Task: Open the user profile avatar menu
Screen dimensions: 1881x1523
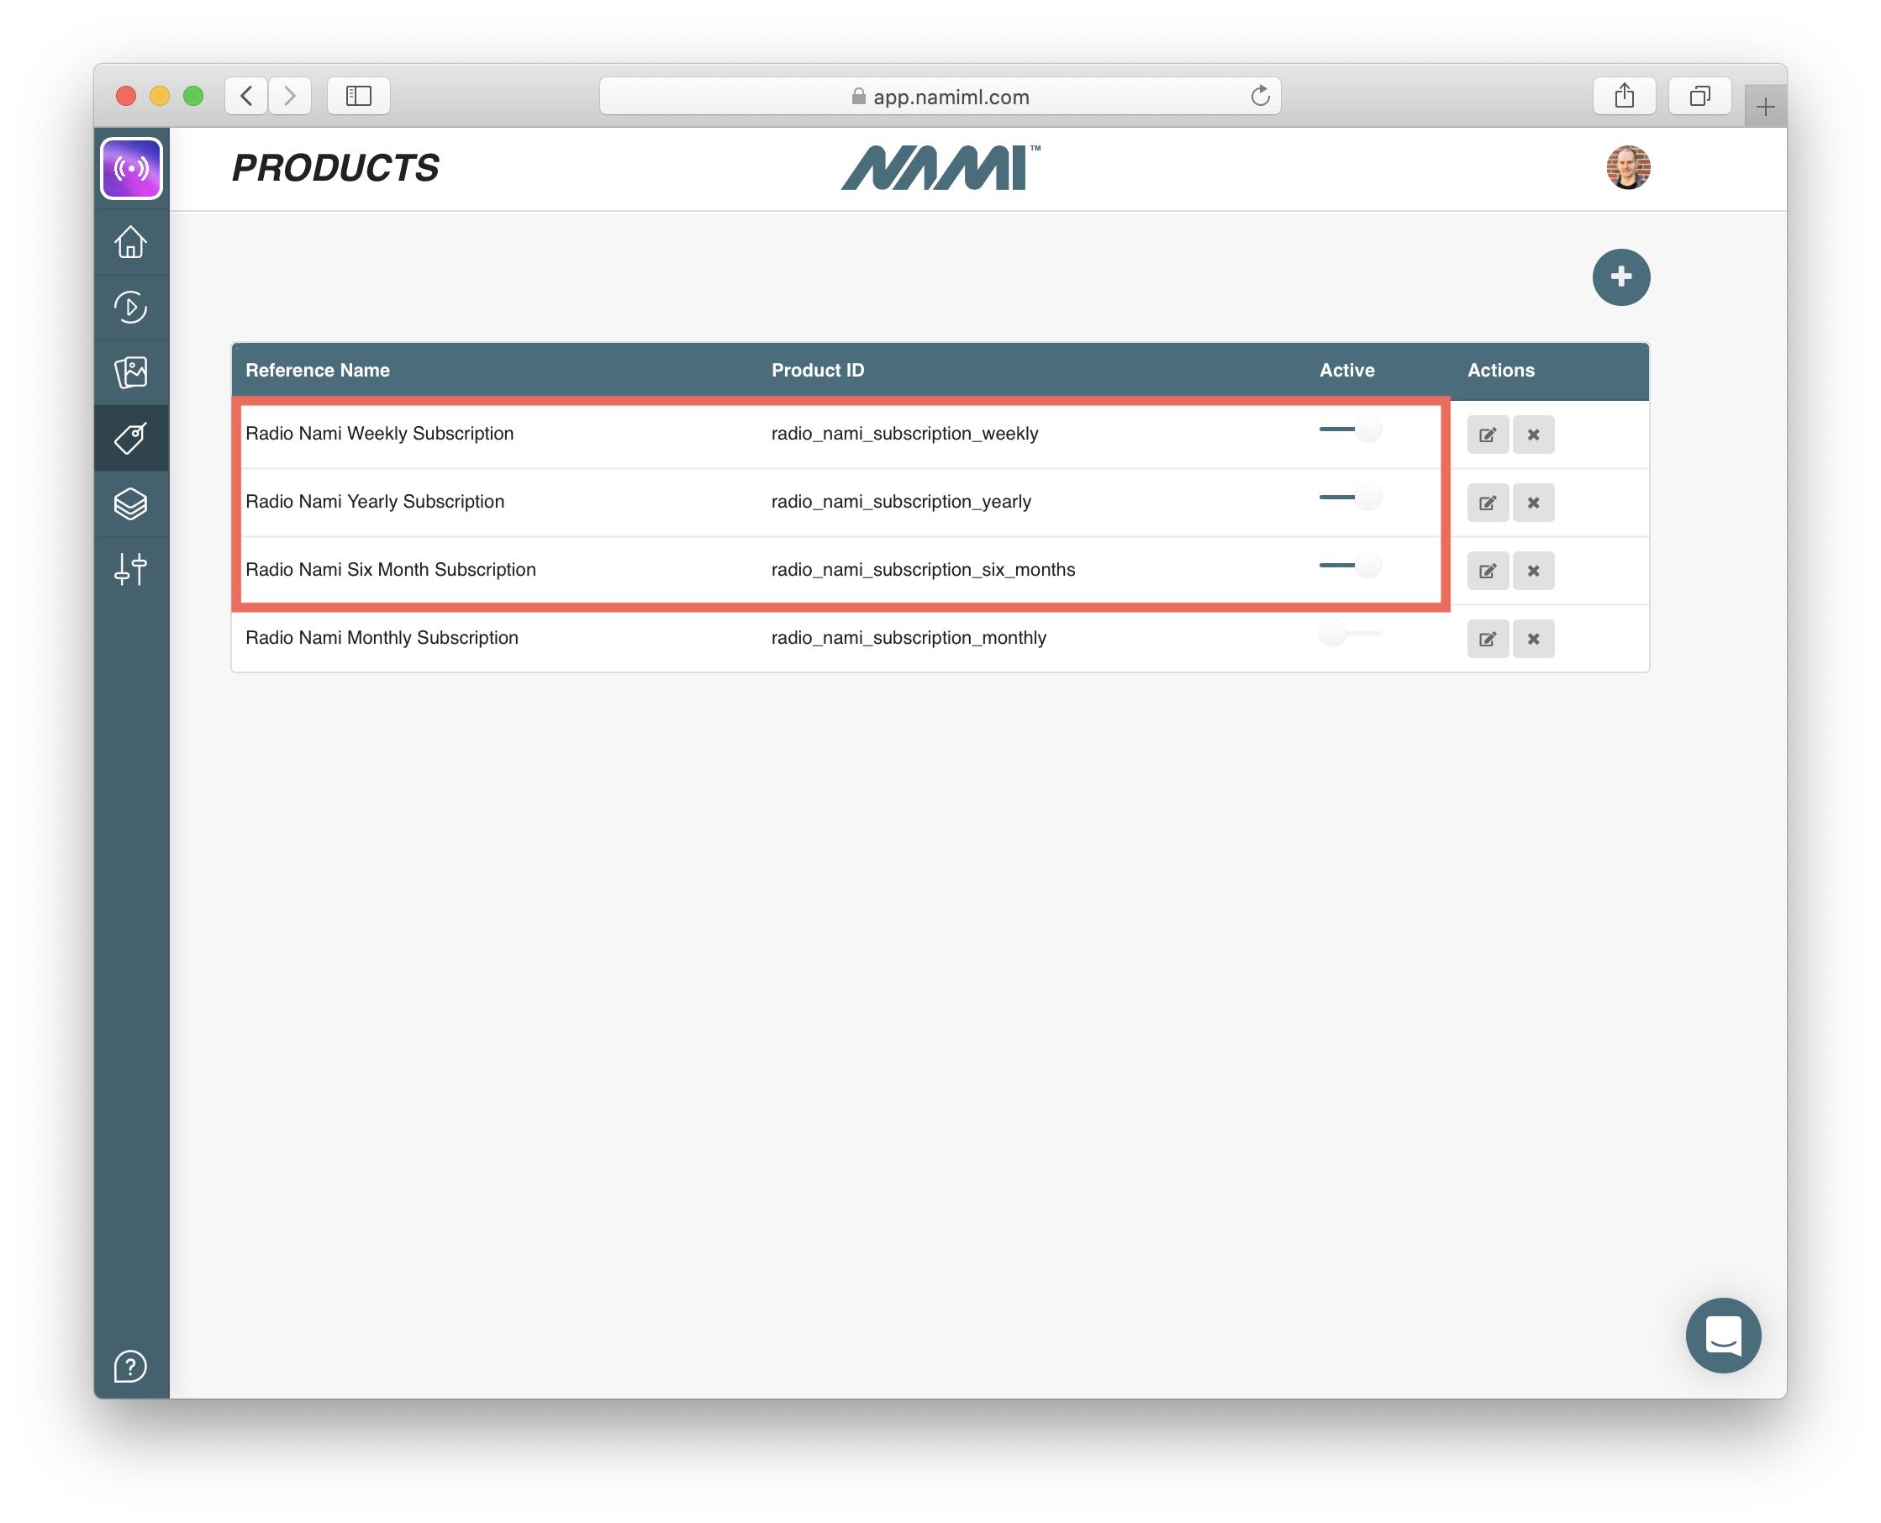Action: pos(1627,167)
